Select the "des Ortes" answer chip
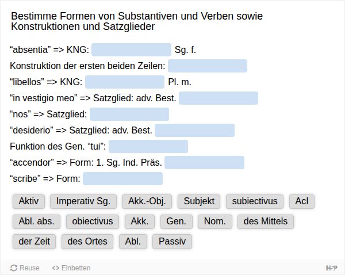 (x=87, y=241)
